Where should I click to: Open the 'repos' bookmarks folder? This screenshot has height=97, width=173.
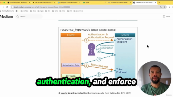pyautogui.click(x=41, y=11)
